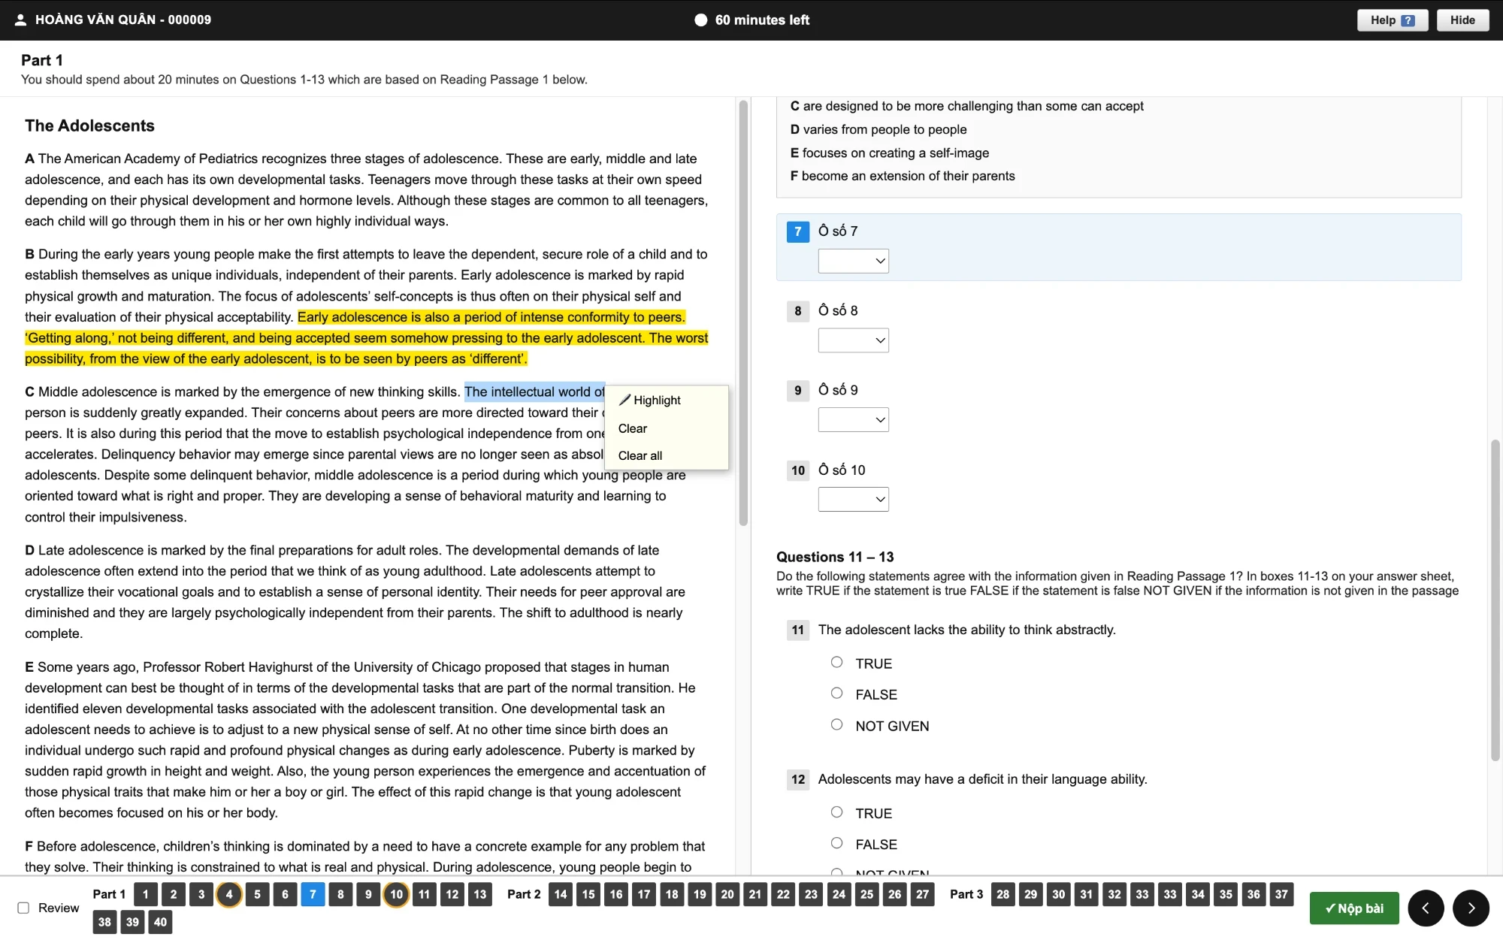
Task: Click the timer clock icon
Action: [x=700, y=20]
